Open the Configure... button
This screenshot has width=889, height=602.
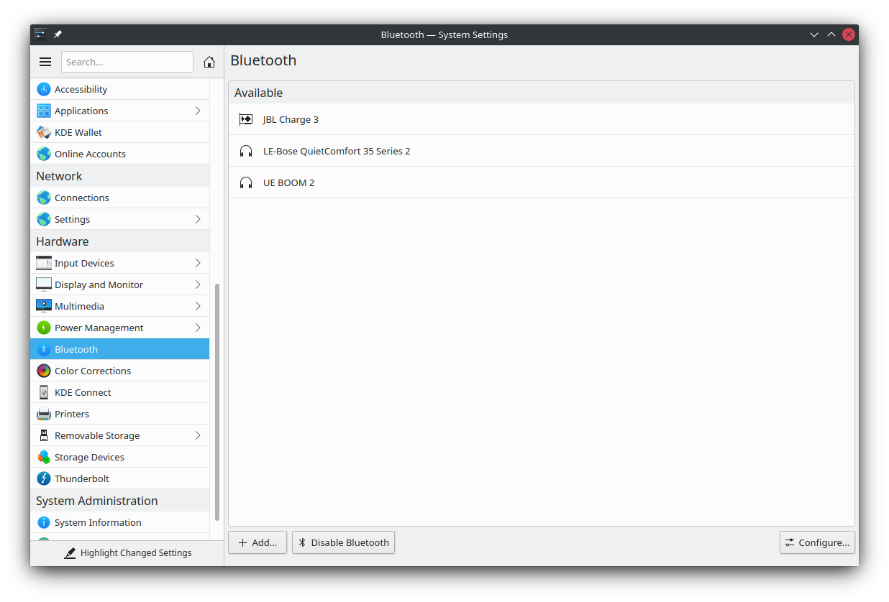coord(817,542)
